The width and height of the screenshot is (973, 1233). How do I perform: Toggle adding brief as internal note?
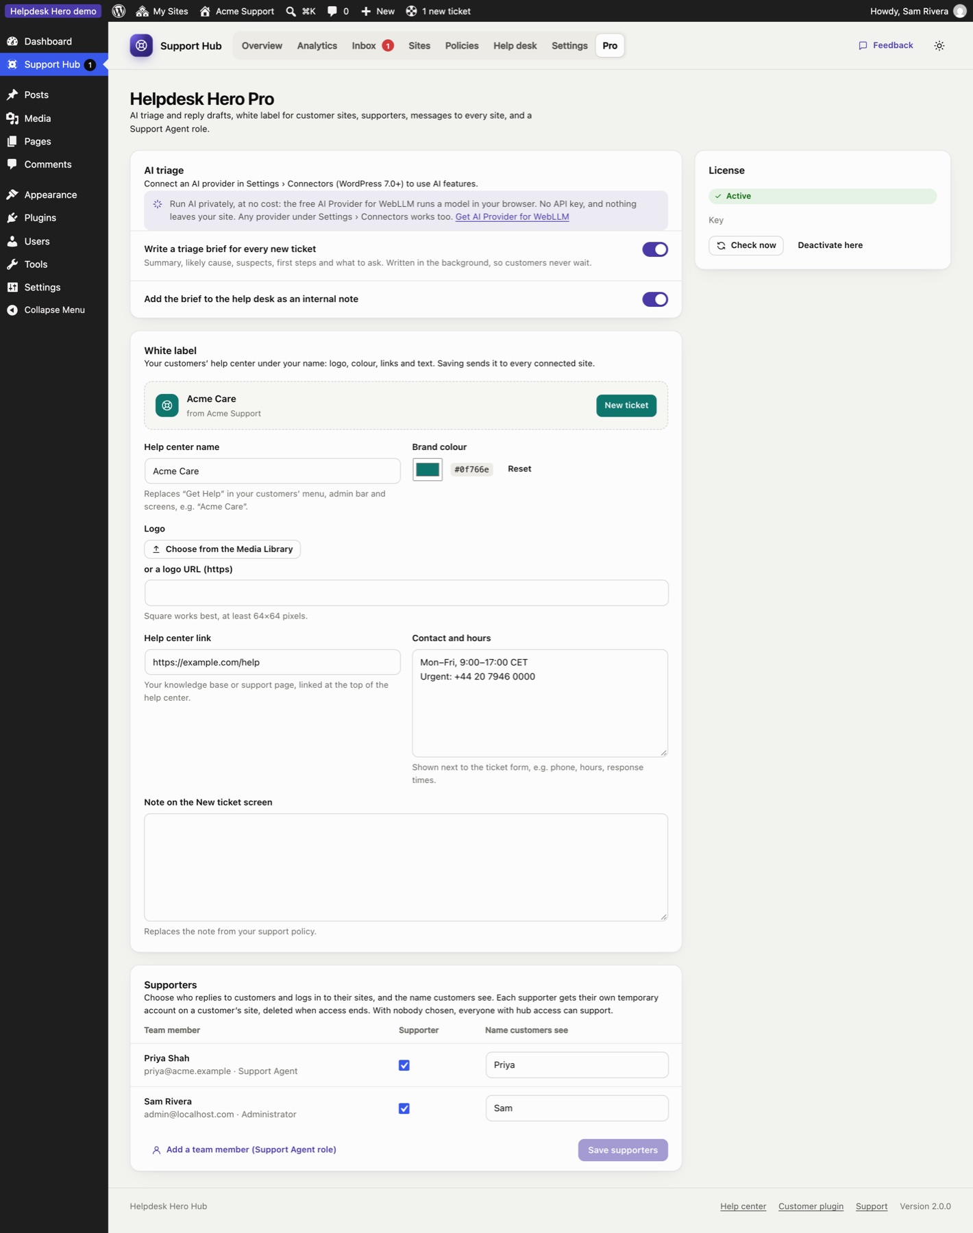point(654,299)
